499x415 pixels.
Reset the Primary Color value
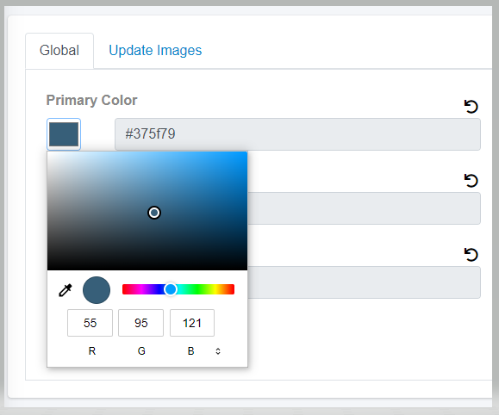471,106
